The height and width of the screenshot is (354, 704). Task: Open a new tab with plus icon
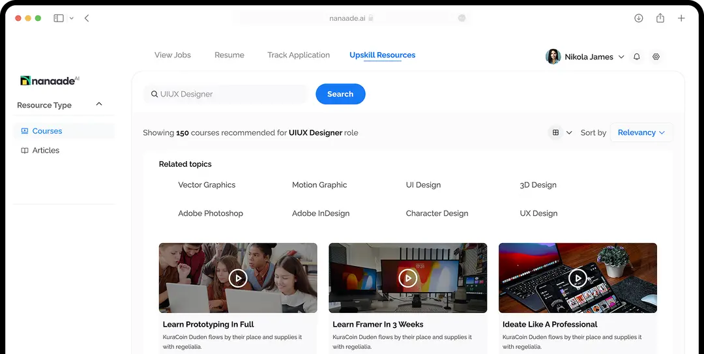click(681, 18)
